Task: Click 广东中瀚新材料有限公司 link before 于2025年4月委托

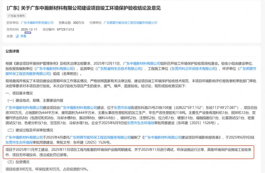Action: [x=24, y=137]
